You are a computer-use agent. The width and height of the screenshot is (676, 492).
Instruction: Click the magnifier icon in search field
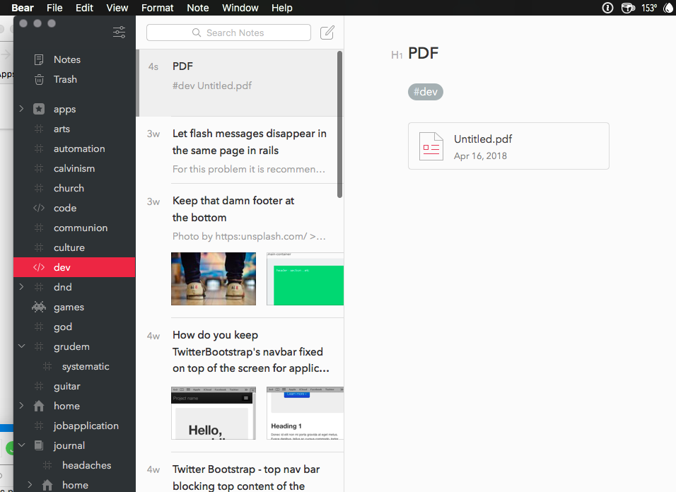197,33
